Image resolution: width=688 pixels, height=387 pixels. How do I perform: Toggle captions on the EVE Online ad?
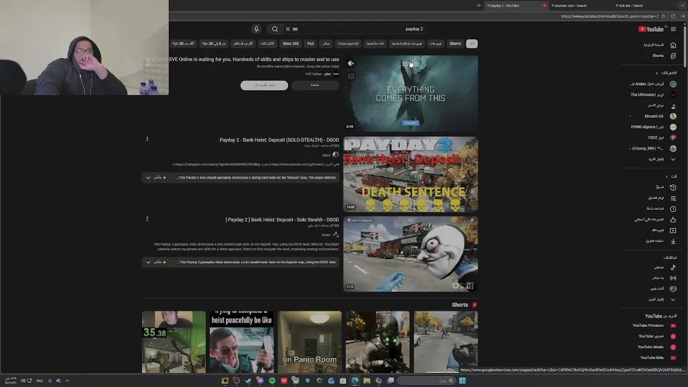point(351,76)
